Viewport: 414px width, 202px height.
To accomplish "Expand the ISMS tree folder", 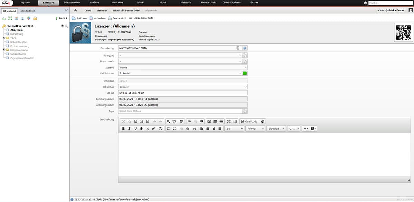I will click(x=3, y=38).
